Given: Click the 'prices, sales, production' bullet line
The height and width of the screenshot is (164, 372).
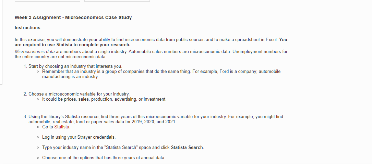Looking at the screenshot, I should [104, 99].
